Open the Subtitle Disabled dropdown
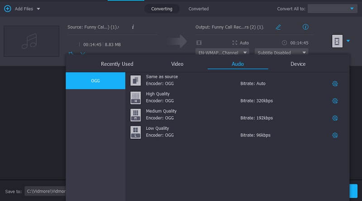The width and height of the screenshot is (362, 201). [x=281, y=52]
